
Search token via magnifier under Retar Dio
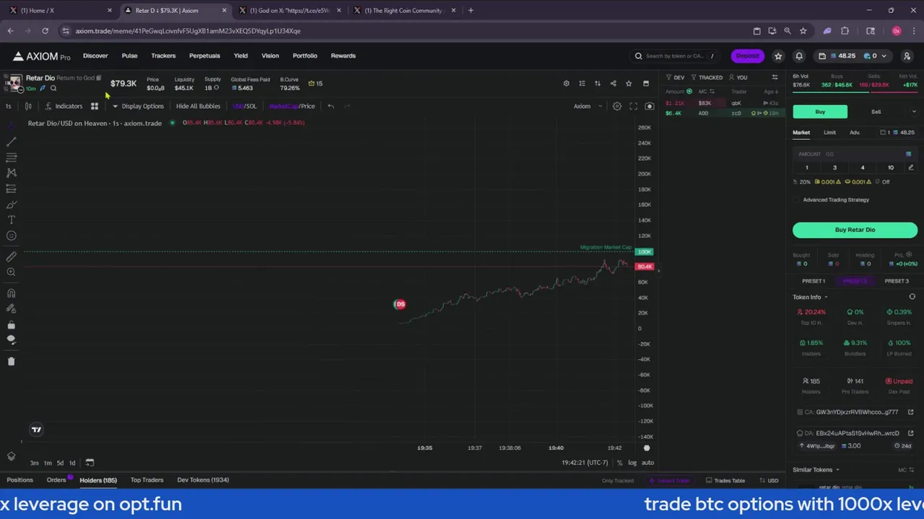click(53, 89)
